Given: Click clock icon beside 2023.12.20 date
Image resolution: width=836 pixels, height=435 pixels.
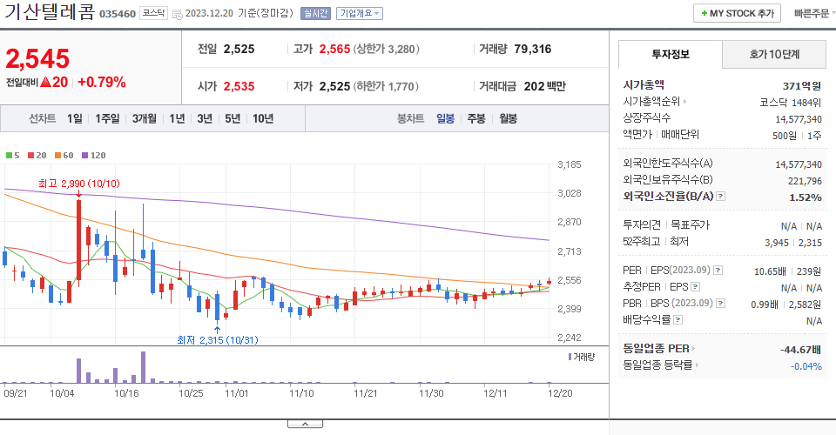Looking at the screenshot, I should point(178,15).
